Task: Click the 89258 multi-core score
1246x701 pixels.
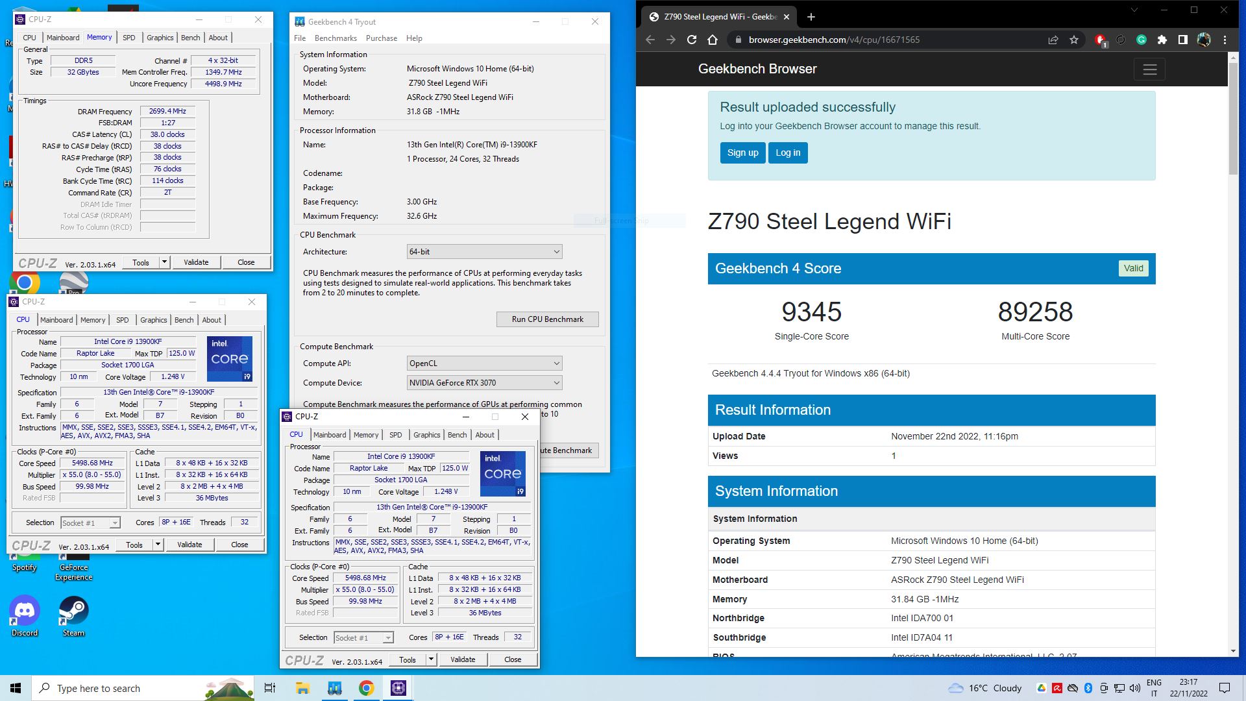Action: (x=1035, y=312)
